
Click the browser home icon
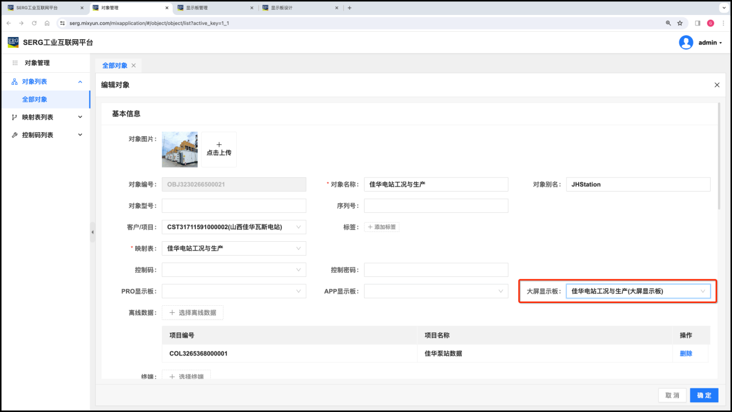[x=47, y=23]
